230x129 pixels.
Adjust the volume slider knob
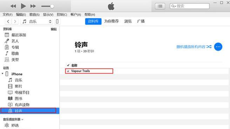(52, 6)
